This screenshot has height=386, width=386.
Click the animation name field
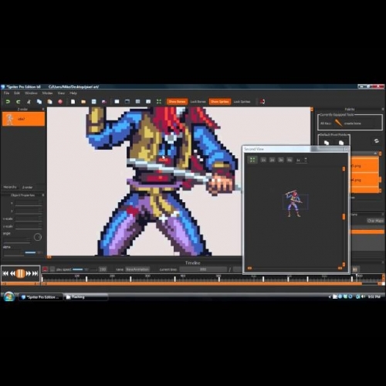pyautogui.click(x=137, y=269)
